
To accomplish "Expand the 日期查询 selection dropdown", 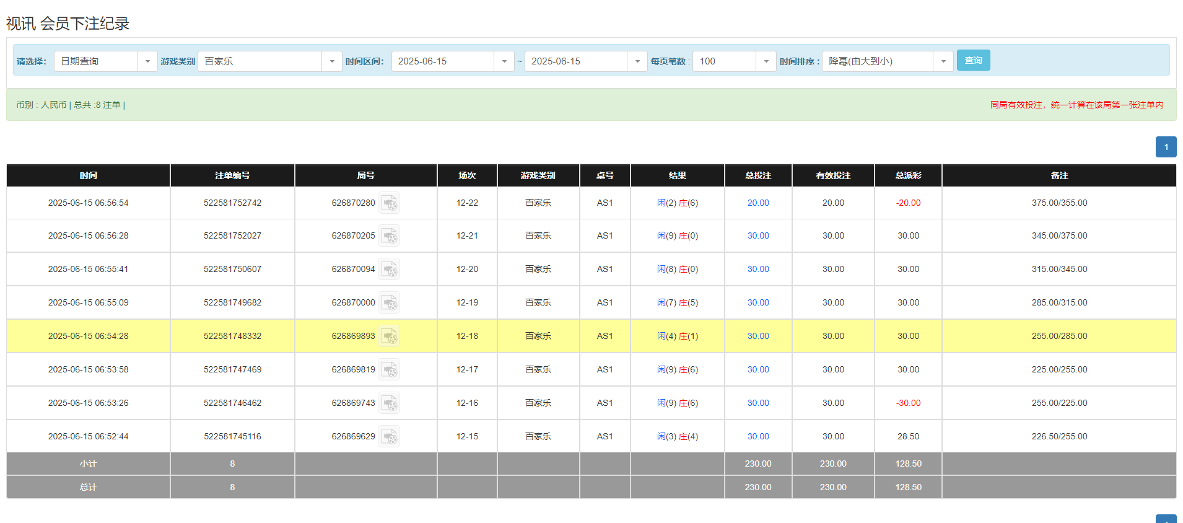I will pos(105,61).
